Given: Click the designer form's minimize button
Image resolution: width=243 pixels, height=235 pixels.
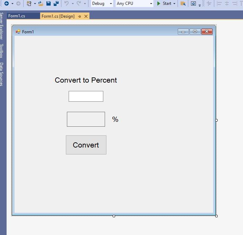Looking at the screenshot, I should point(183,32).
